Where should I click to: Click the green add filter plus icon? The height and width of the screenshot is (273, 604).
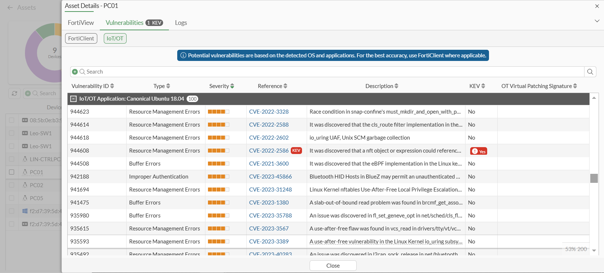point(75,72)
